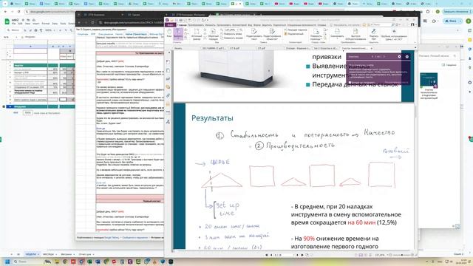Open the Справка ribbon tab
The image size is (473, 266).
click(x=321, y=25)
